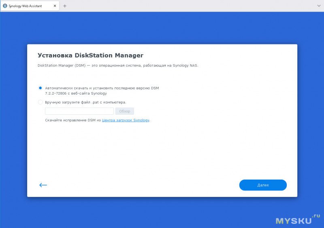The width and height of the screenshot is (324, 228).
Task: Click 'Скачайте исправление DSM из' text
Action: coord(73,120)
